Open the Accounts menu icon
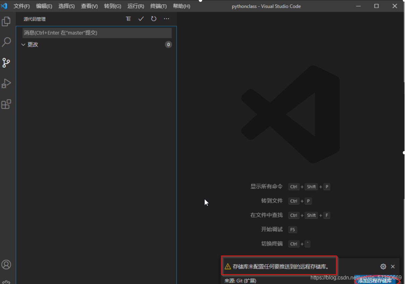The image size is (405, 284). [6, 265]
